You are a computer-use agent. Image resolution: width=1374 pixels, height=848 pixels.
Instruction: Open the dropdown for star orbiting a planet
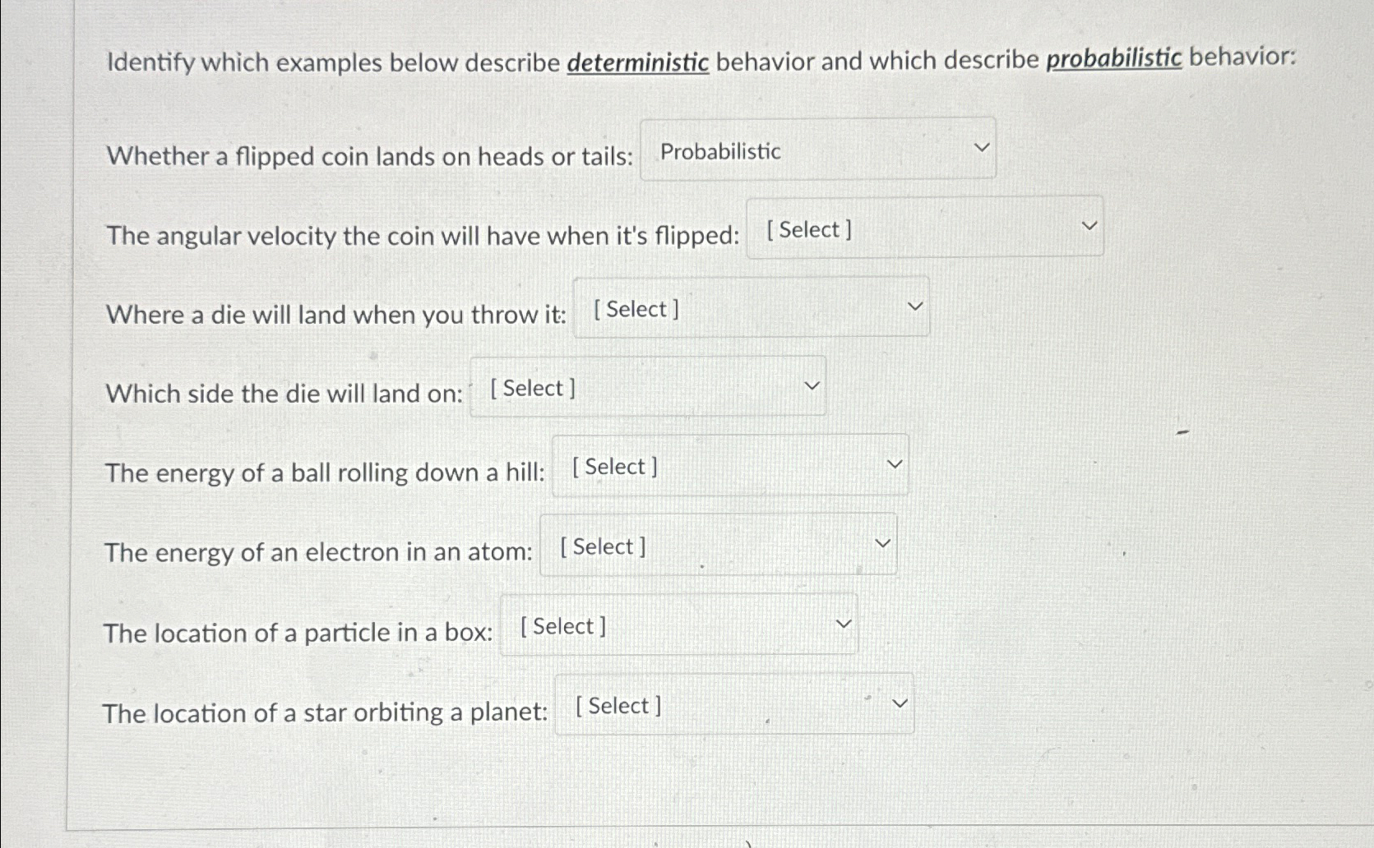733,704
